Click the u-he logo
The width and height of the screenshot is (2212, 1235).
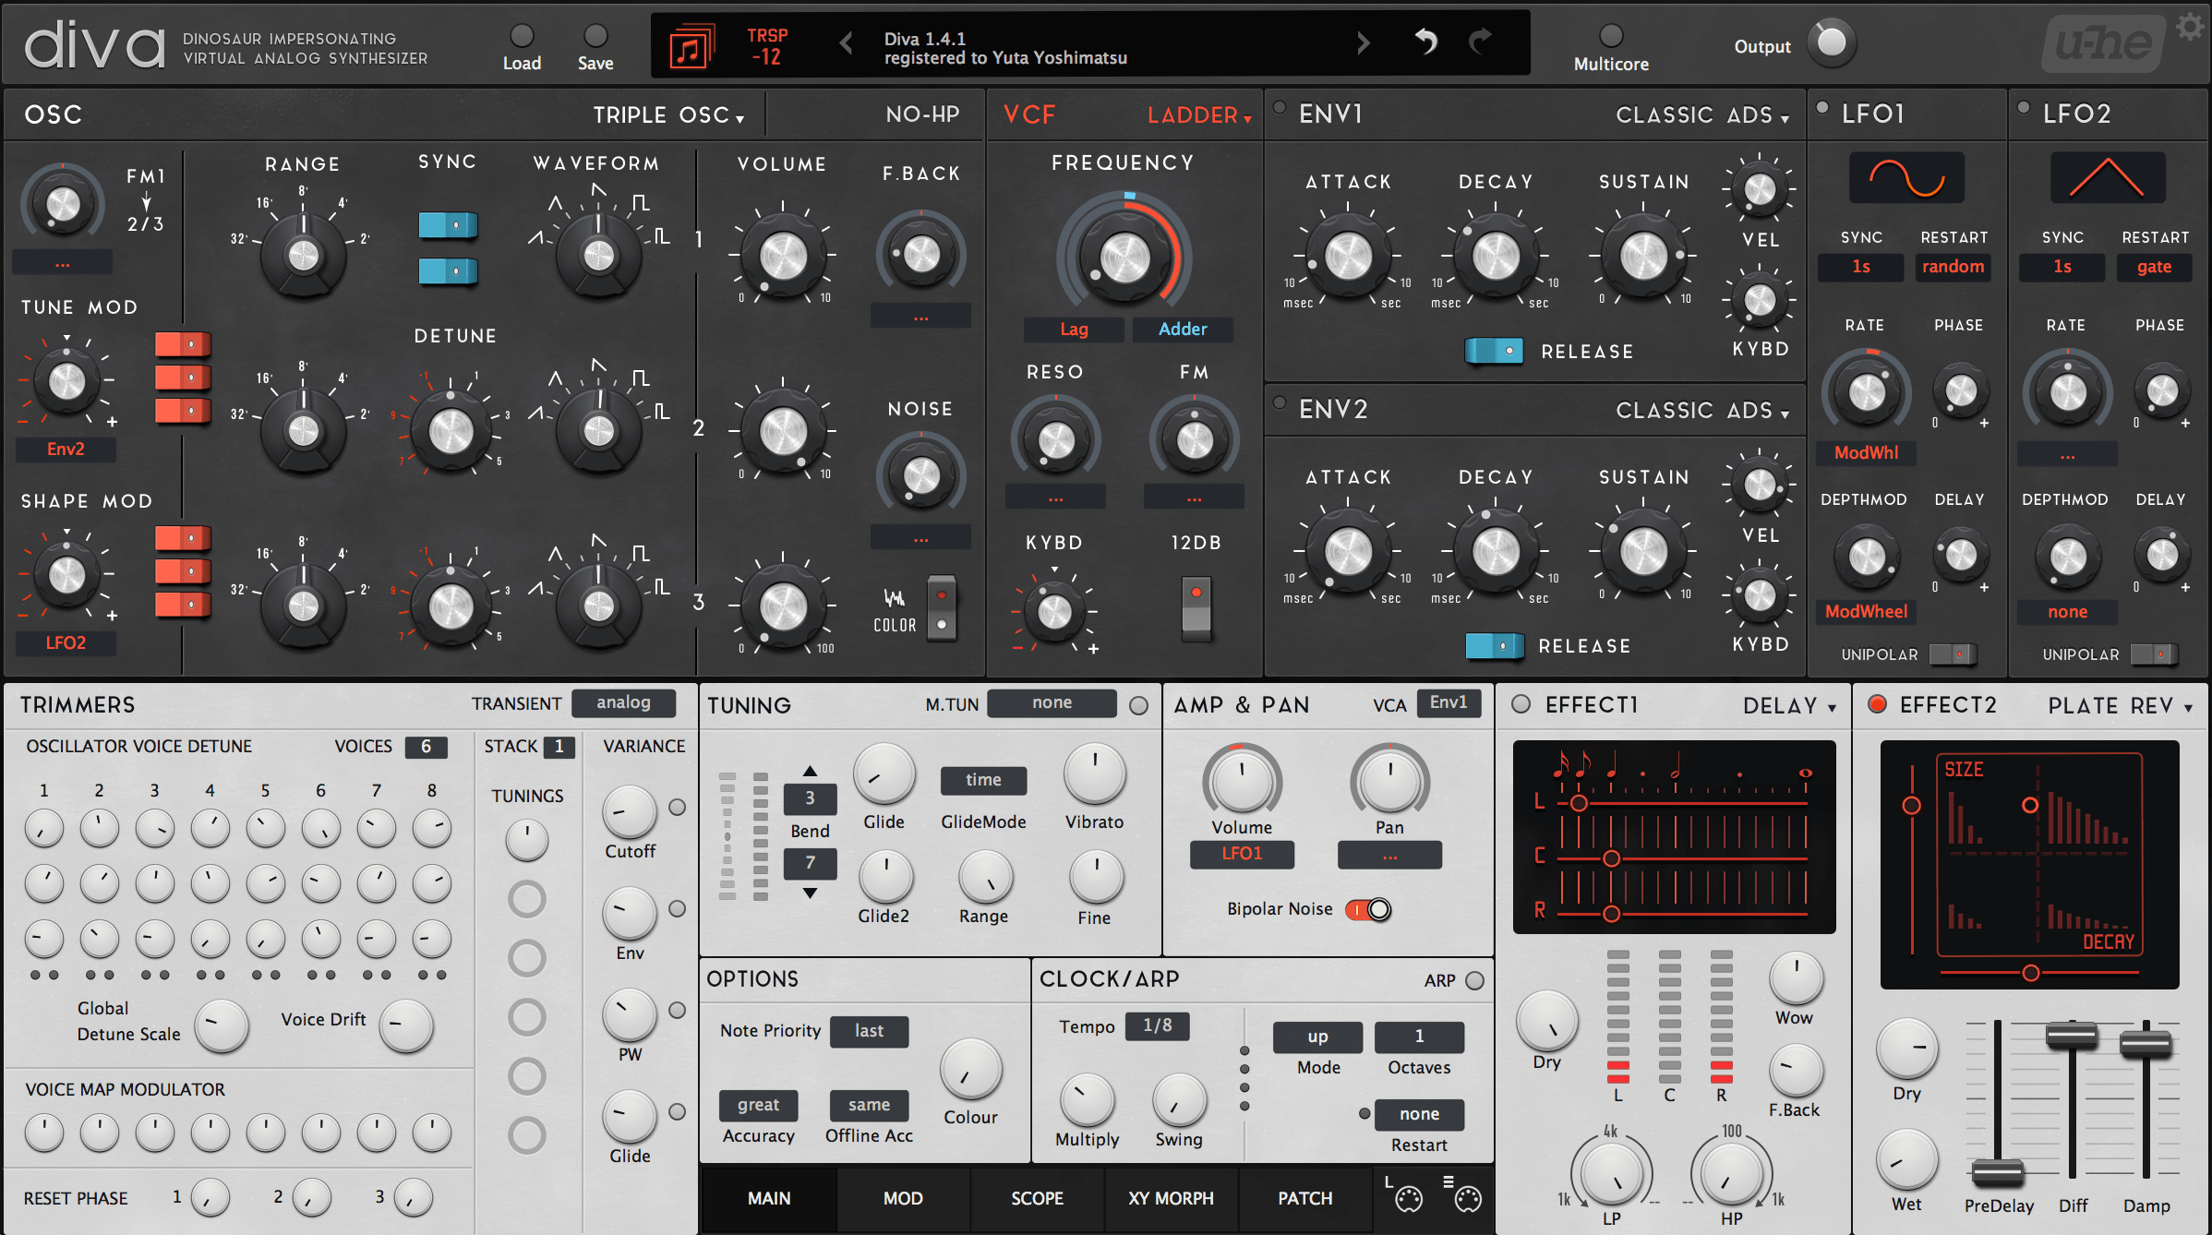2105,43
